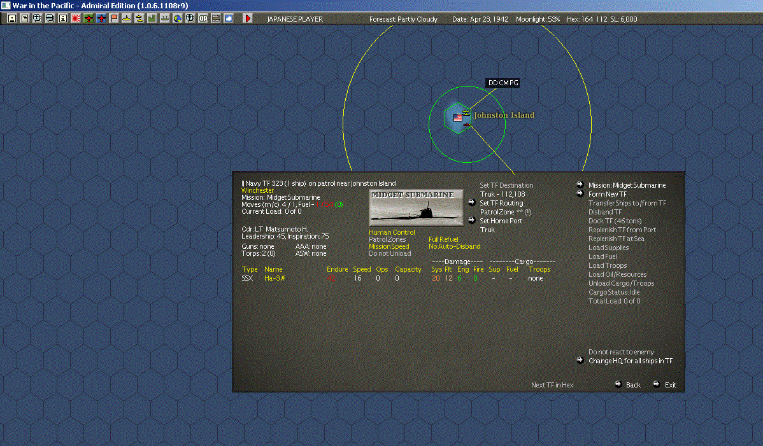Image resolution: width=763 pixels, height=446 pixels.
Task: Choose Replenish TF at Sea
Action: coord(616,239)
